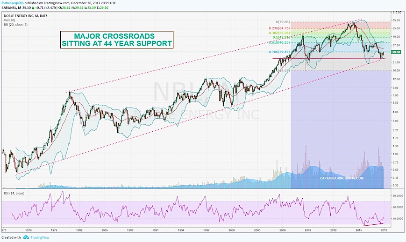Click the 1994 time axis label
The image size is (406, 242).
(x=181, y=229)
